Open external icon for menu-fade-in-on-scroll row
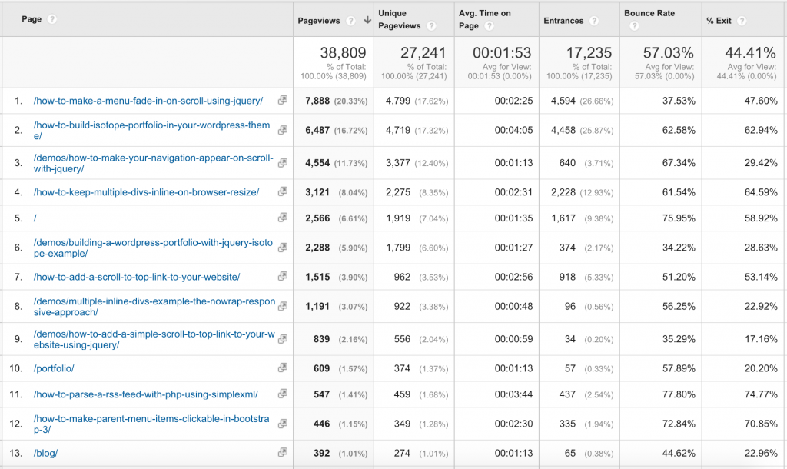787x469 pixels. [x=282, y=101]
